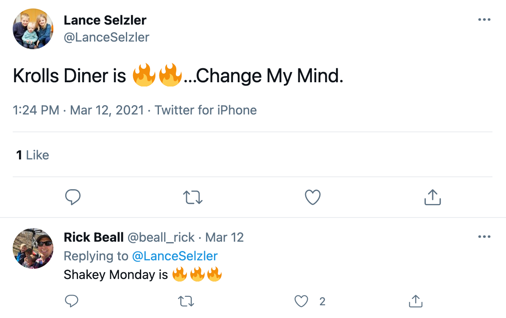Open Rick Beall's profile picture

pos(33,248)
